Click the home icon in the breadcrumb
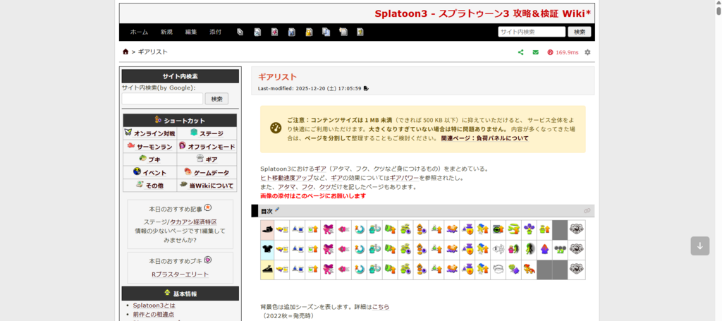Screen dimensions: 722x321 click(126, 52)
